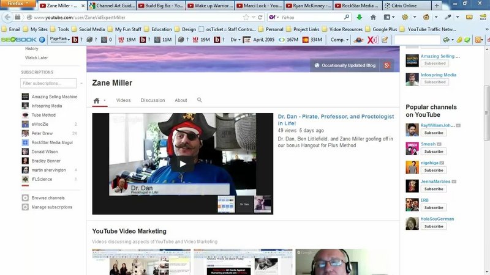490x275 pixels.
Task: Open the Comp. dropdown in SEO toolbar
Action: click(x=339, y=40)
